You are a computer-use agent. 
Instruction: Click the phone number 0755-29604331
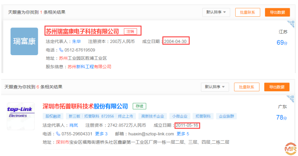point(77,134)
